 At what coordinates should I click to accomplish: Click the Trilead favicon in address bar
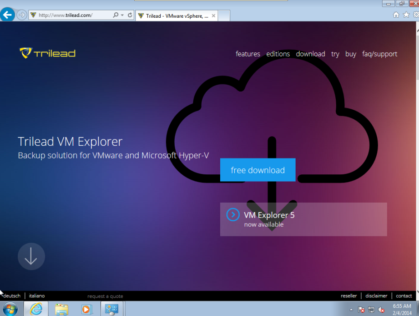[33, 15]
